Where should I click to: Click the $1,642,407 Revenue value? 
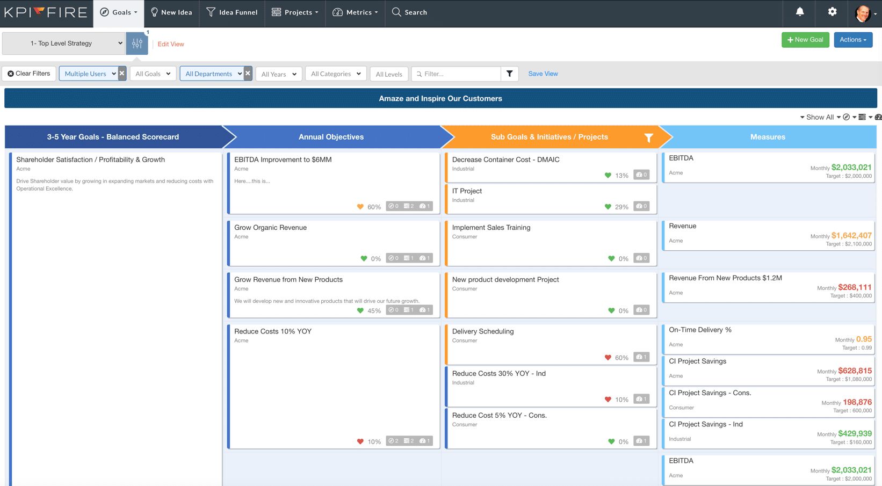[x=851, y=235]
